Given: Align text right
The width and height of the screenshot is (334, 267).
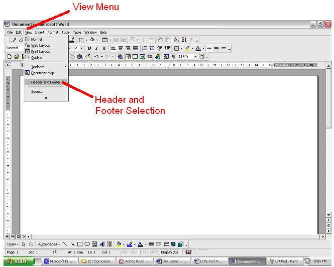Looking at the screenshot, I should point(128,48).
